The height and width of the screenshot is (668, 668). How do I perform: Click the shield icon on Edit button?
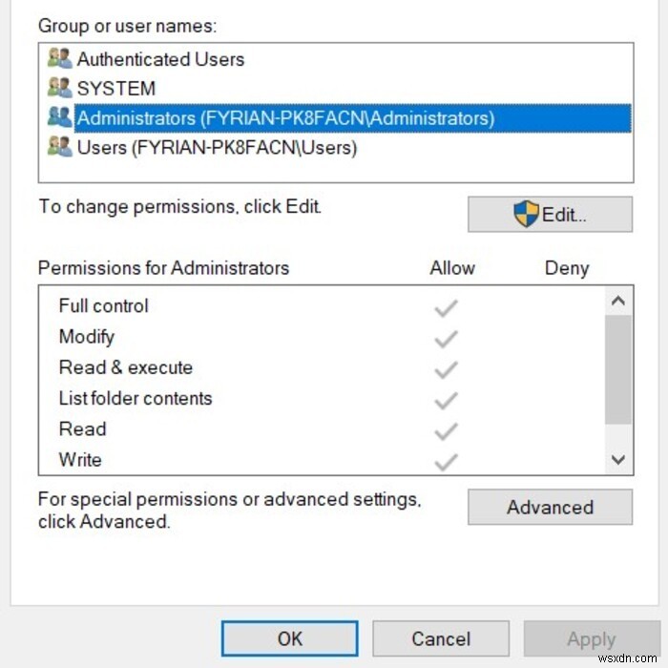[x=526, y=214]
